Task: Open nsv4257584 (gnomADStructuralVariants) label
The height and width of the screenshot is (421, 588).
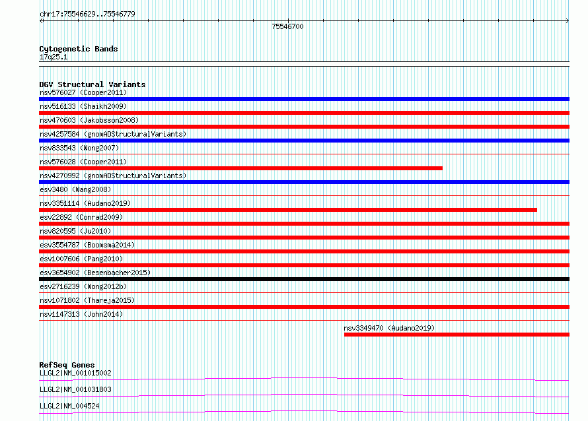Action: pyautogui.click(x=113, y=134)
